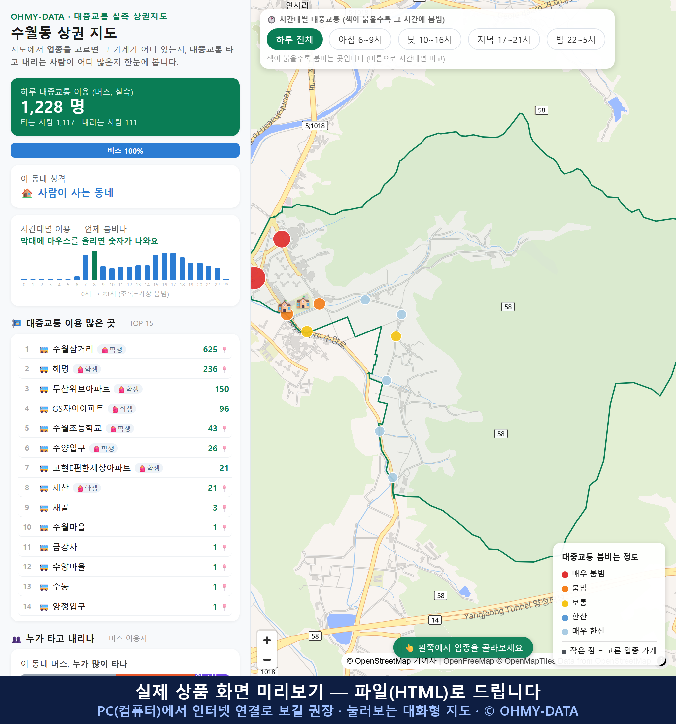The image size is (676, 724).
Task: Open the GS자이아파트 row in the list
Action: coord(125,409)
